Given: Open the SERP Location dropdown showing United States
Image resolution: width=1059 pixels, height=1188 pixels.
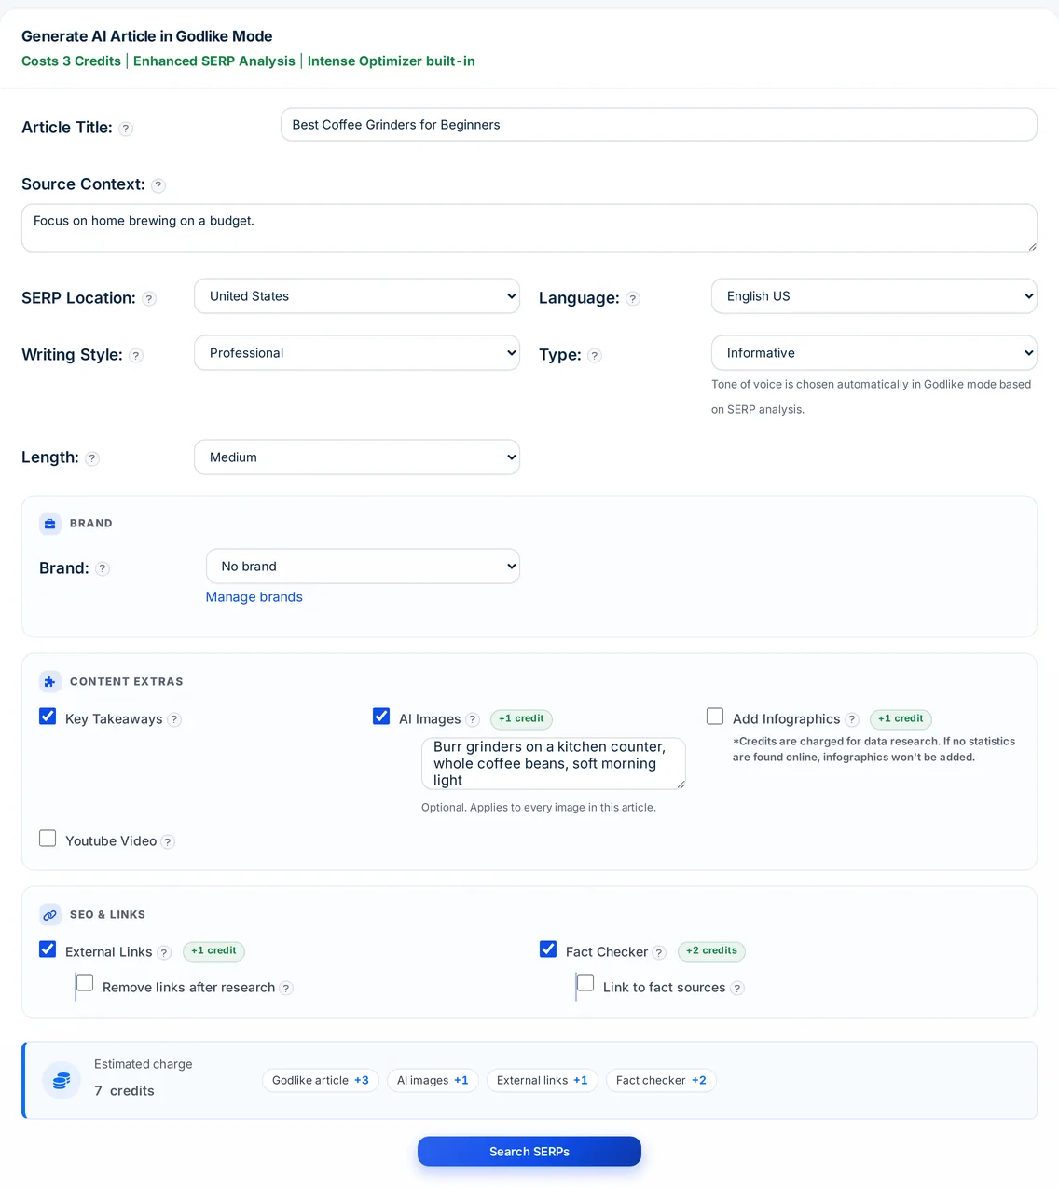Looking at the screenshot, I should point(357,296).
